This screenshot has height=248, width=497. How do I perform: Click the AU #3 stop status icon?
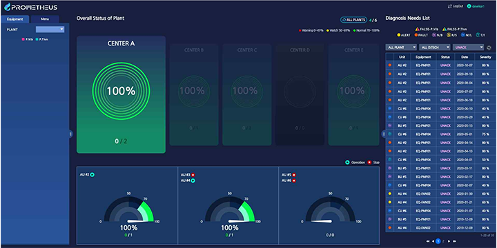[193, 174]
